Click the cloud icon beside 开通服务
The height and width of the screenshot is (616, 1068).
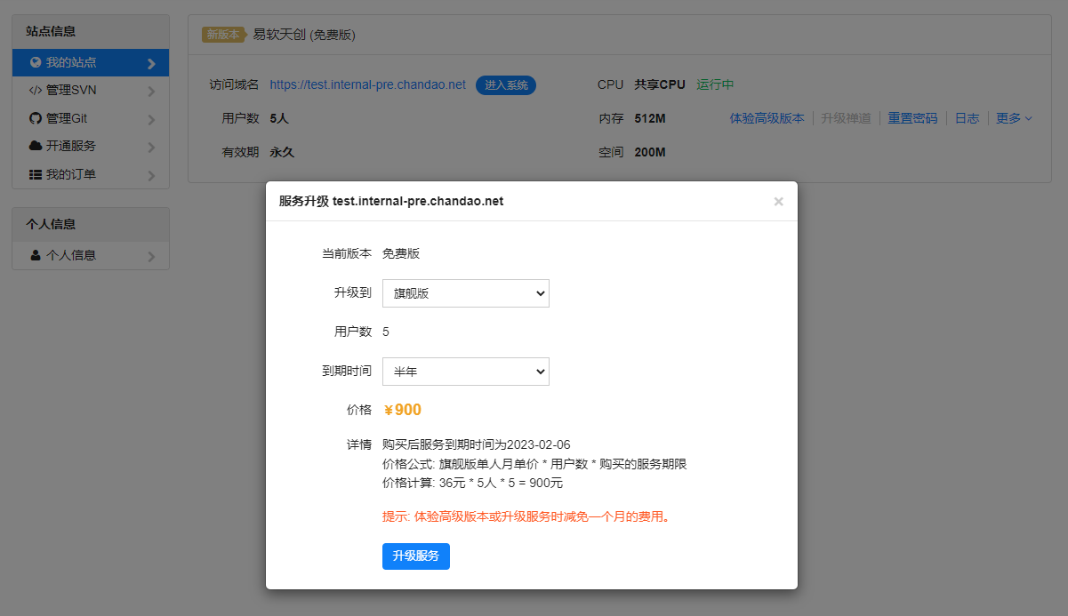(x=36, y=146)
